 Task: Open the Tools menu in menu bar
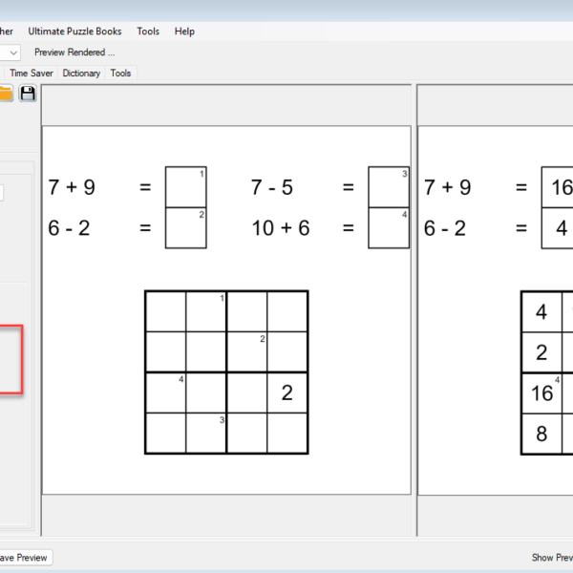[x=148, y=32]
